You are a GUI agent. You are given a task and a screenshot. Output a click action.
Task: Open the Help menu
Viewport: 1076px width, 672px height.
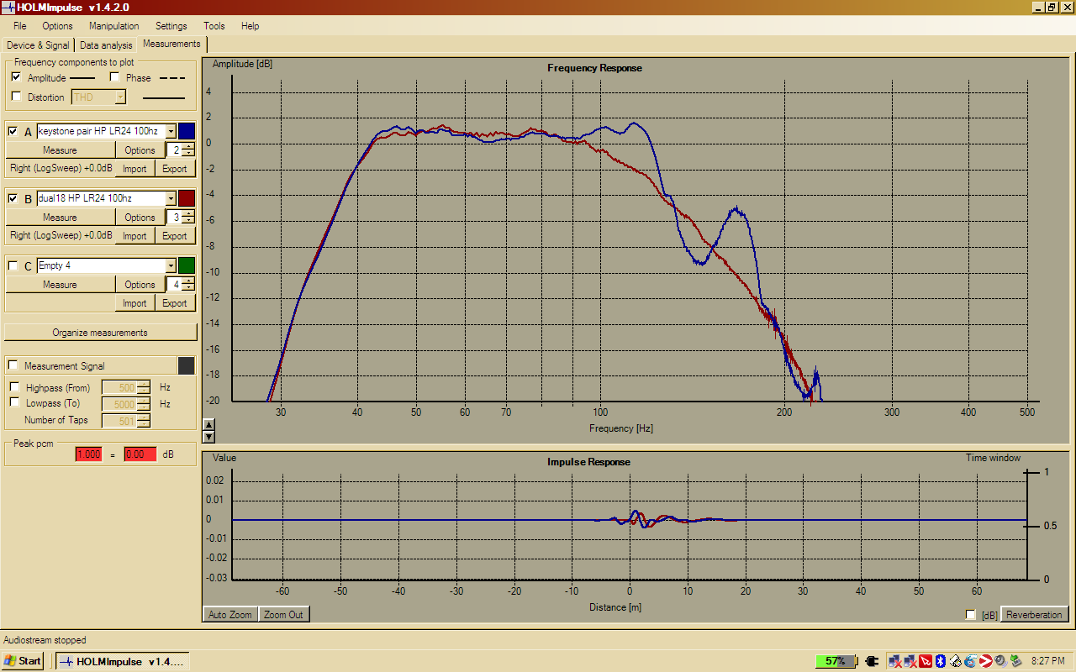point(251,26)
